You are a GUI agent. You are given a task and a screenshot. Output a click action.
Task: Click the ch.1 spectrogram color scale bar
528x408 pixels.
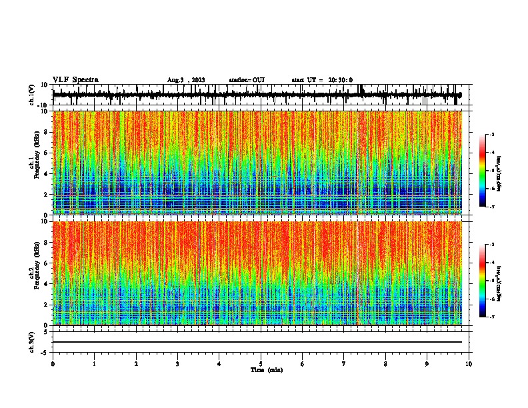483,171
